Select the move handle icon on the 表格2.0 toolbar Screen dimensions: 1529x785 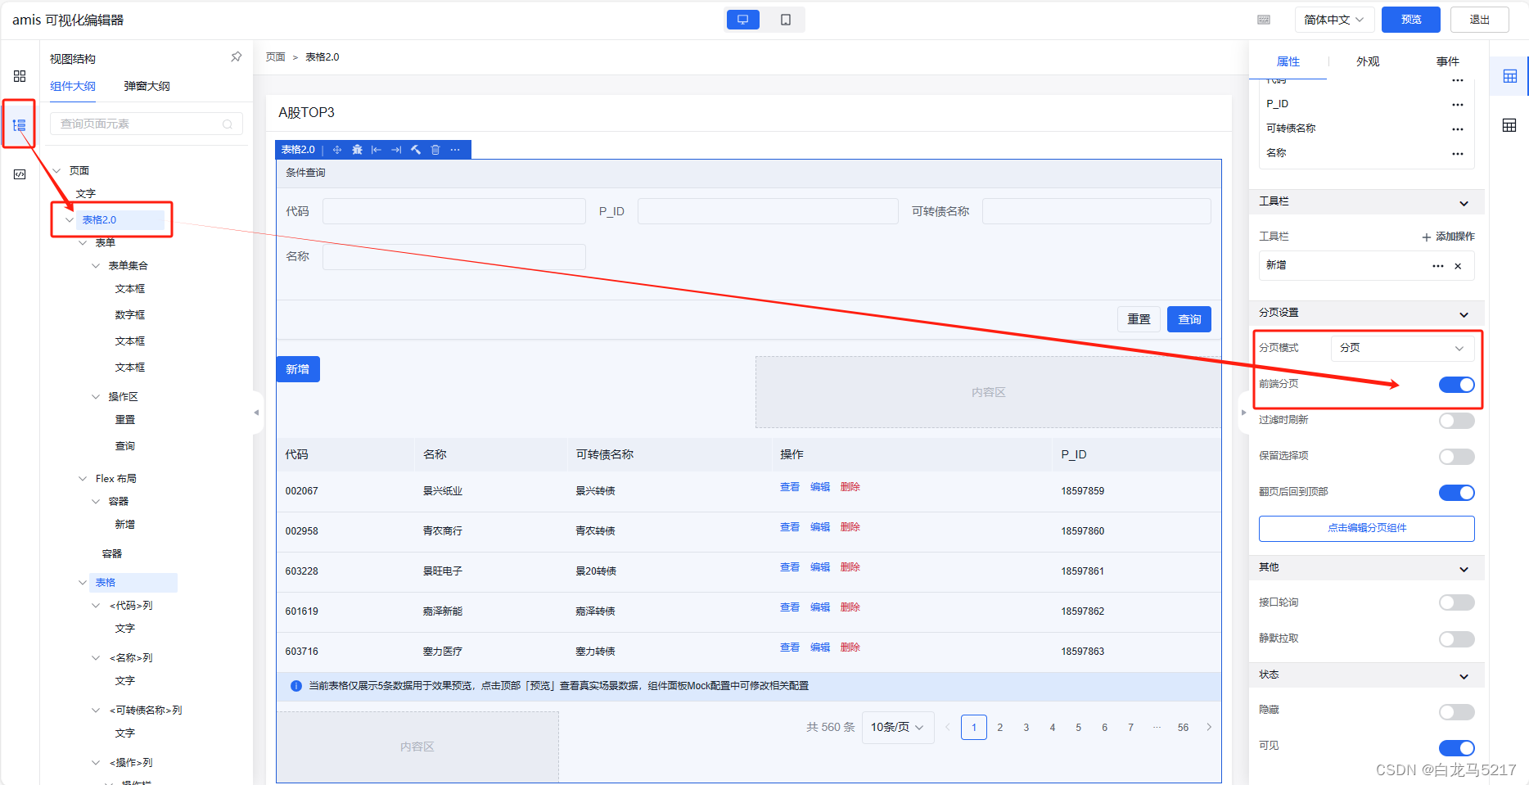tap(336, 149)
